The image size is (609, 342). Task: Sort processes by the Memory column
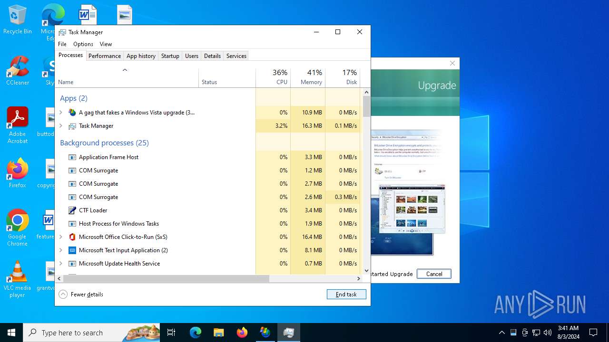308,77
